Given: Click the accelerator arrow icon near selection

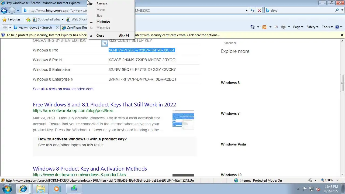Looking at the screenshot, I should 105,44.
